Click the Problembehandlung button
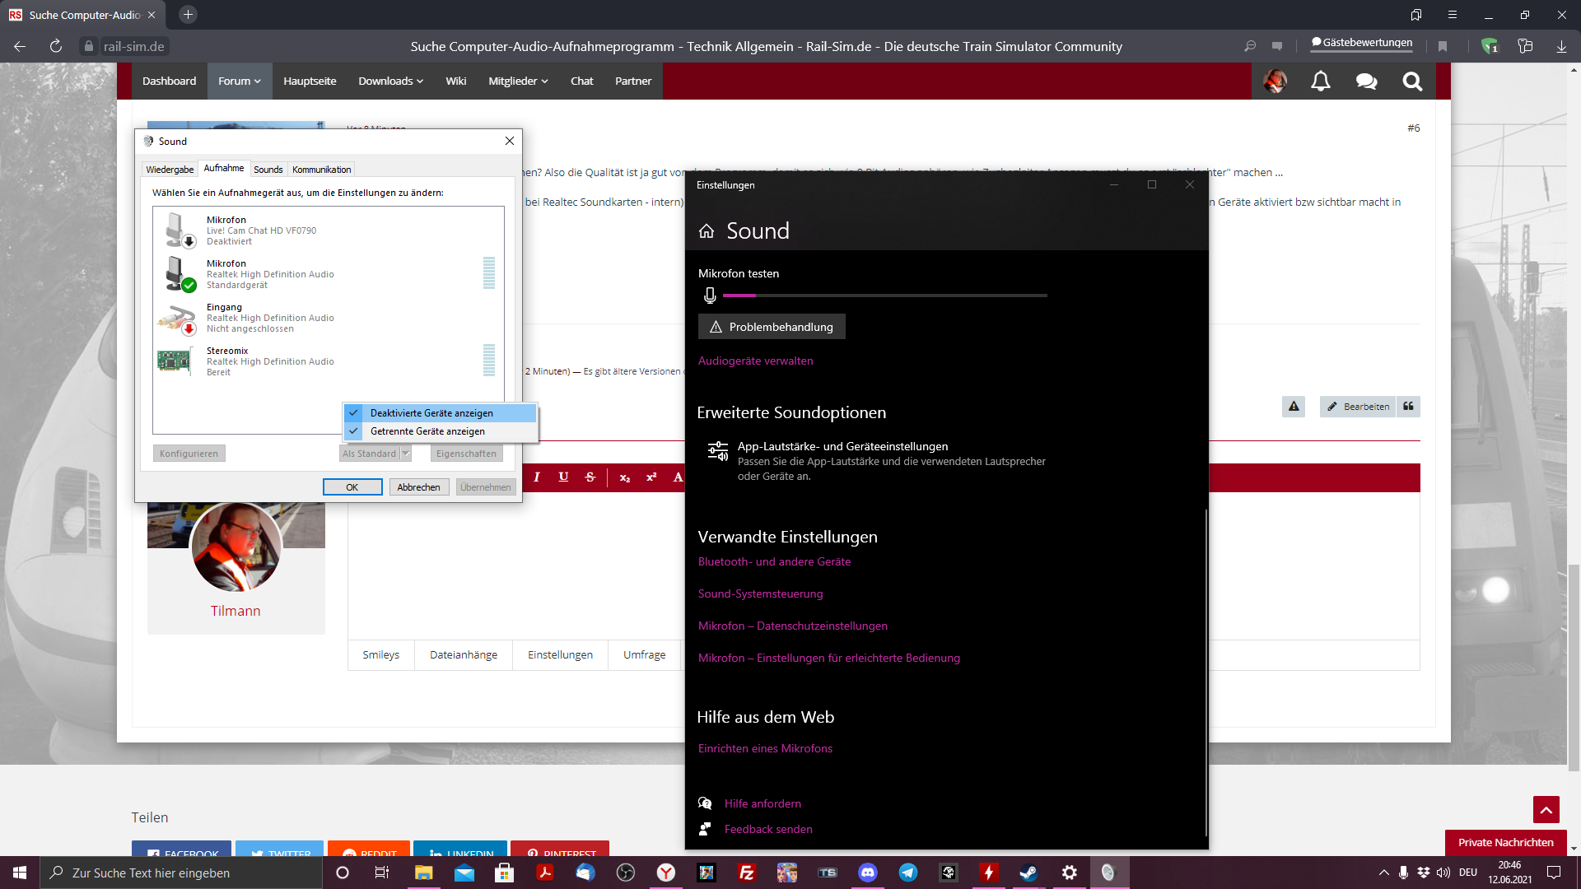Image resolution: width=1581 pixels, height=889 pixels. [x=772, y=327]
